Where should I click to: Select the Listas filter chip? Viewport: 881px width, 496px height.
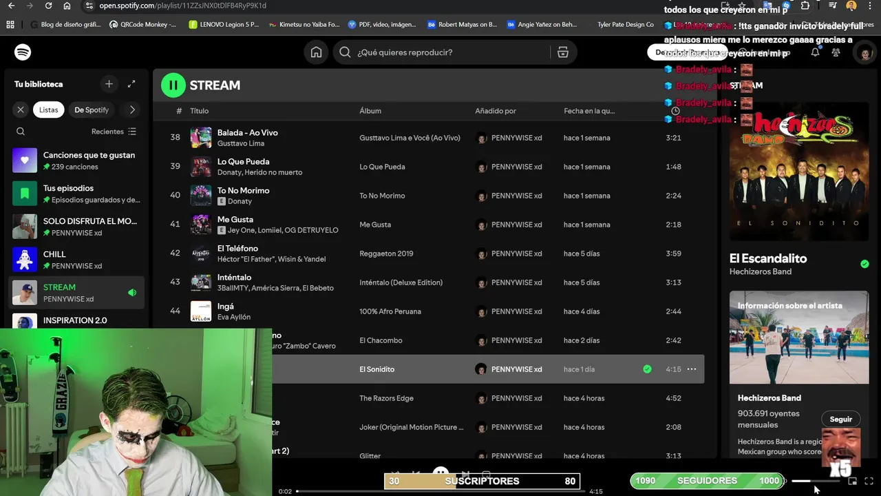49,110
